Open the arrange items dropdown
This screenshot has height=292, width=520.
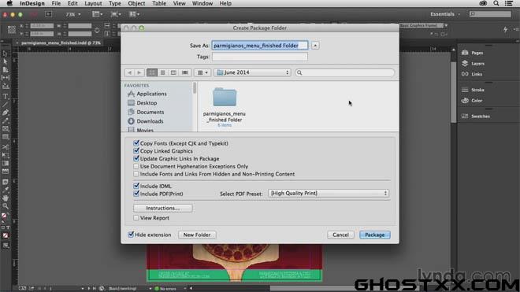202,72
